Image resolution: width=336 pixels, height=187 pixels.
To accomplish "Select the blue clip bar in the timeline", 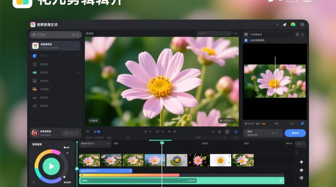I will point(106,171).
